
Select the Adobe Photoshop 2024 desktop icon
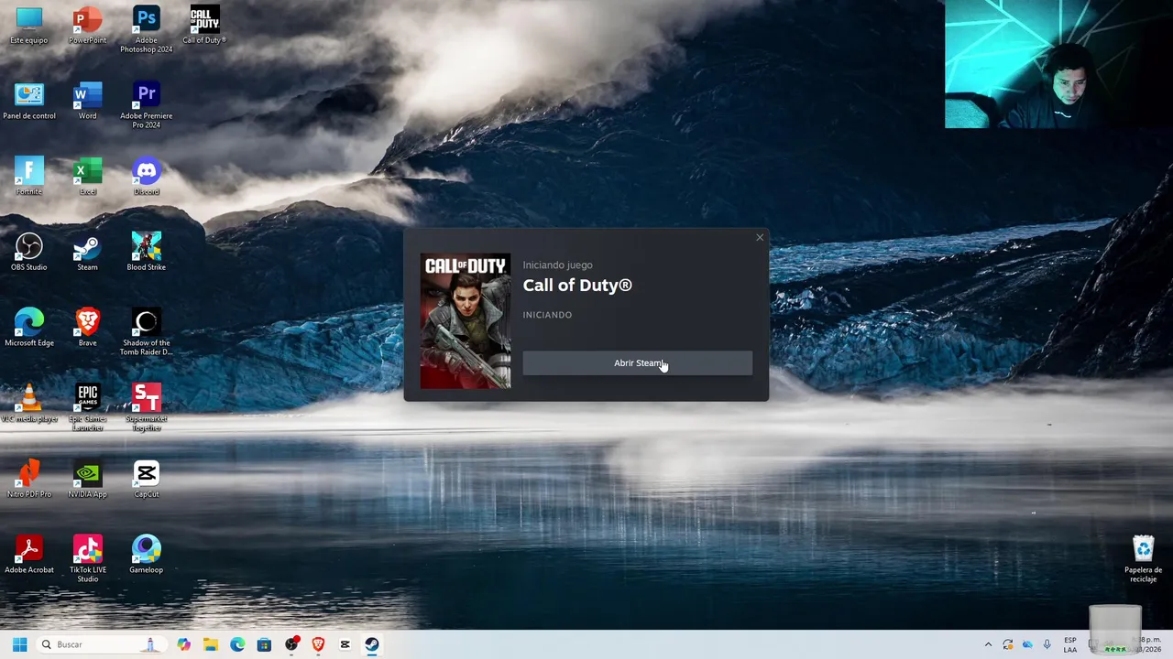coord(147,29)
